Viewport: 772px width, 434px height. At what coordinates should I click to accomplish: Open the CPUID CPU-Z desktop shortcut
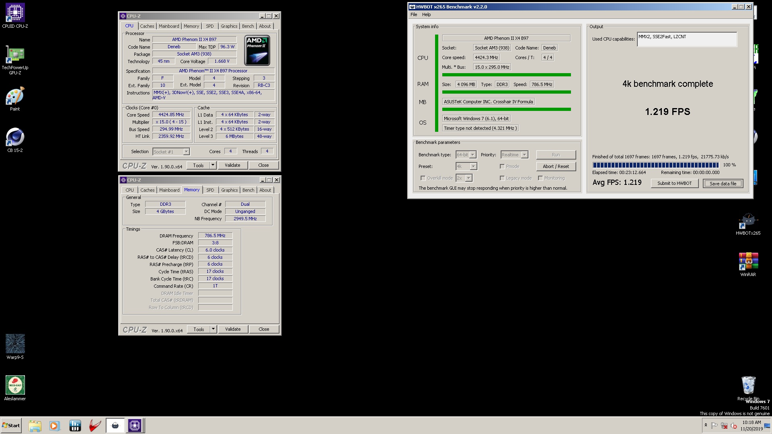click(15, 16)
